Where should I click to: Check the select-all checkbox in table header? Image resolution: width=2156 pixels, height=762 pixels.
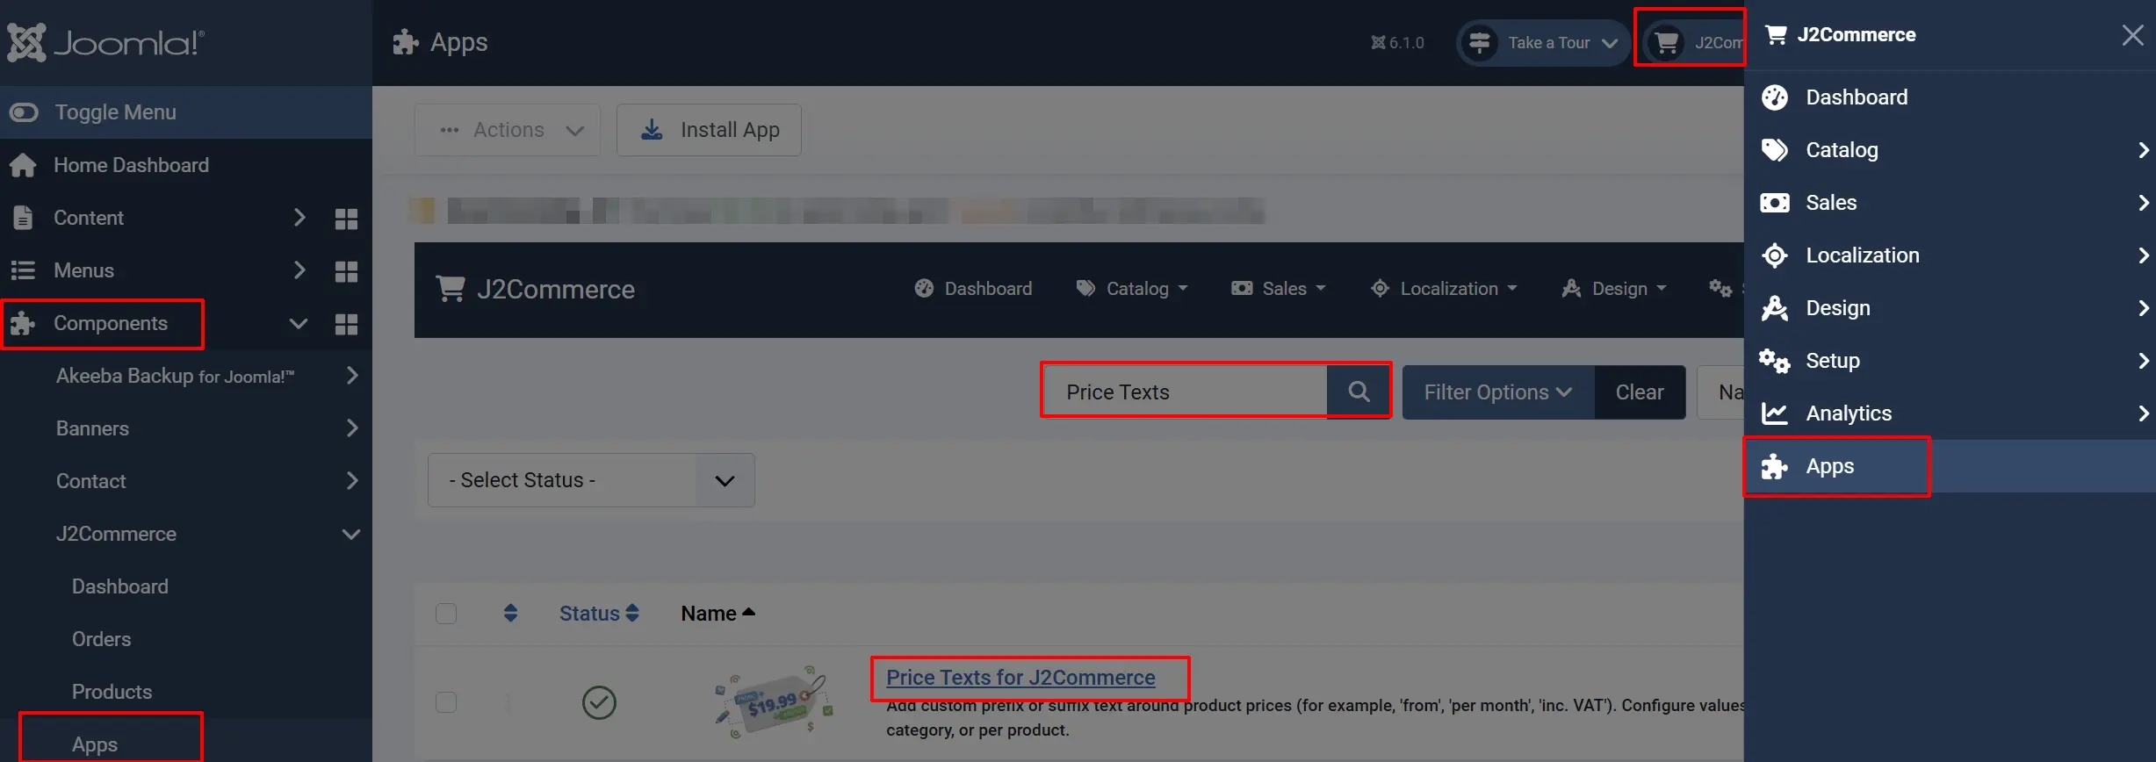pyautogui.click(x=446, y=613)
